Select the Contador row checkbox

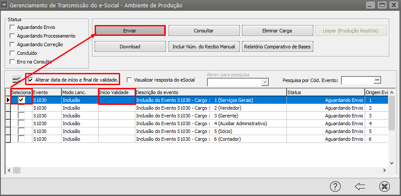pos(21,139)
